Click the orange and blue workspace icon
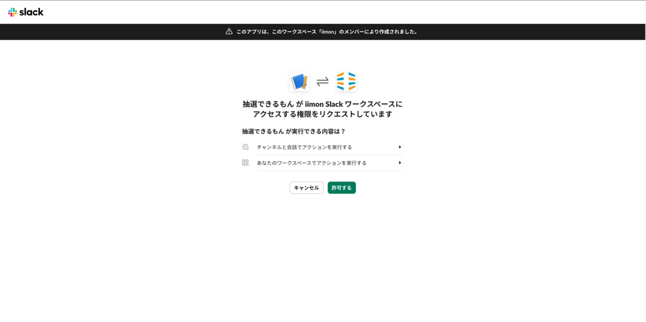This screenshot has width=646, height=322. coord(346,81)
